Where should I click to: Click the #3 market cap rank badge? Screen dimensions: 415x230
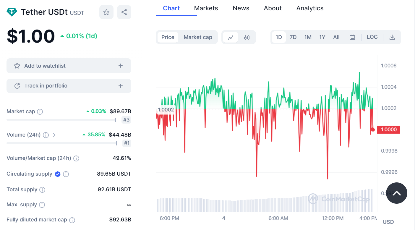coord(127,120)
